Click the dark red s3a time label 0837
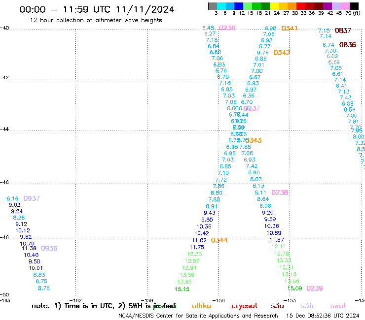This screenshot has width=365, height=320. click(343, 31)
